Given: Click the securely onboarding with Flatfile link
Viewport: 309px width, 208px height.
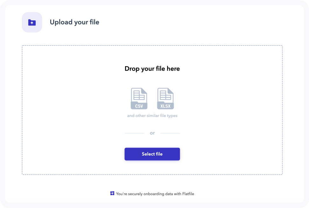Looking at the screenshot, I should point(155,193).
